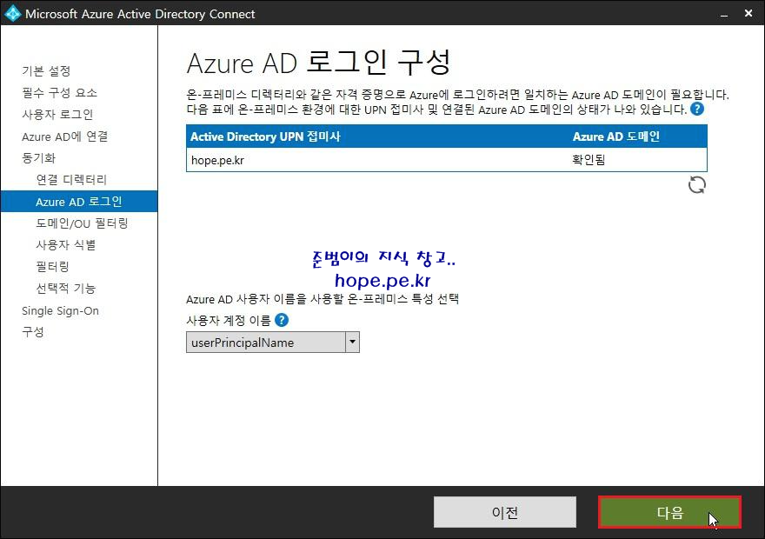765x539 pixels.
Task: Click the Azure AD Connect title bar logo
Action: 12,13
